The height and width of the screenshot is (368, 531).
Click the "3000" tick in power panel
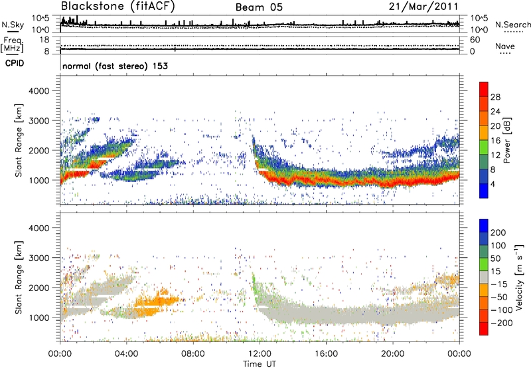[x=38, y=121]
